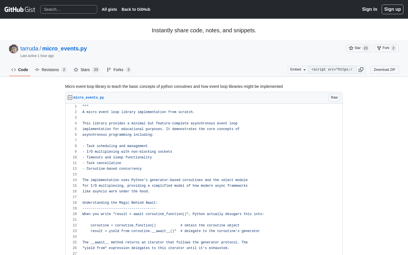
Task: Copy the embed script to clipboard
Action: [361, 70]
